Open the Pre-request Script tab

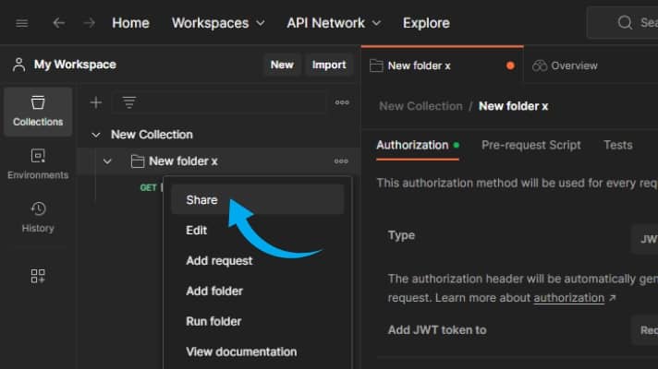click(530, 146)
